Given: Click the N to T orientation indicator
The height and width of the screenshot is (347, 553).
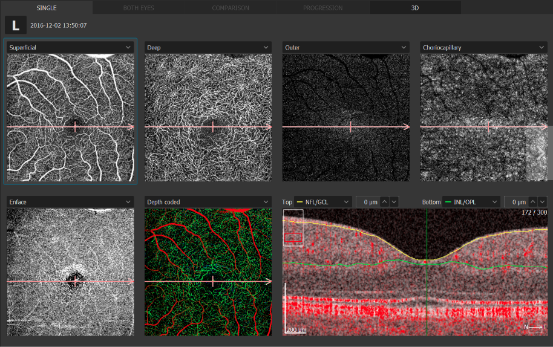Looking at the screenshot, I should pos(536,326).
